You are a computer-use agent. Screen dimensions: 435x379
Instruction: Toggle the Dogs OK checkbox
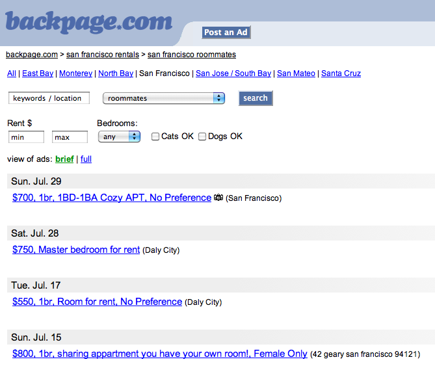pyautogui.click(x=202, y=137)
